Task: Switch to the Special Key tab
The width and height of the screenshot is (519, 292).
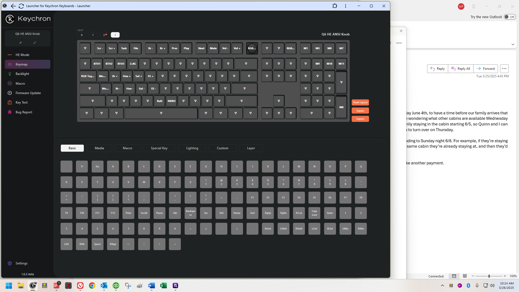Action: 159,148
